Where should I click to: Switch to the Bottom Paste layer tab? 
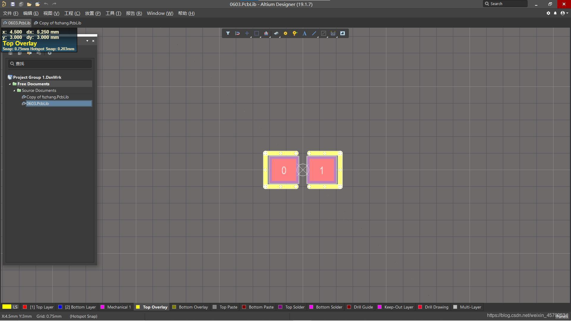point(258,307)
